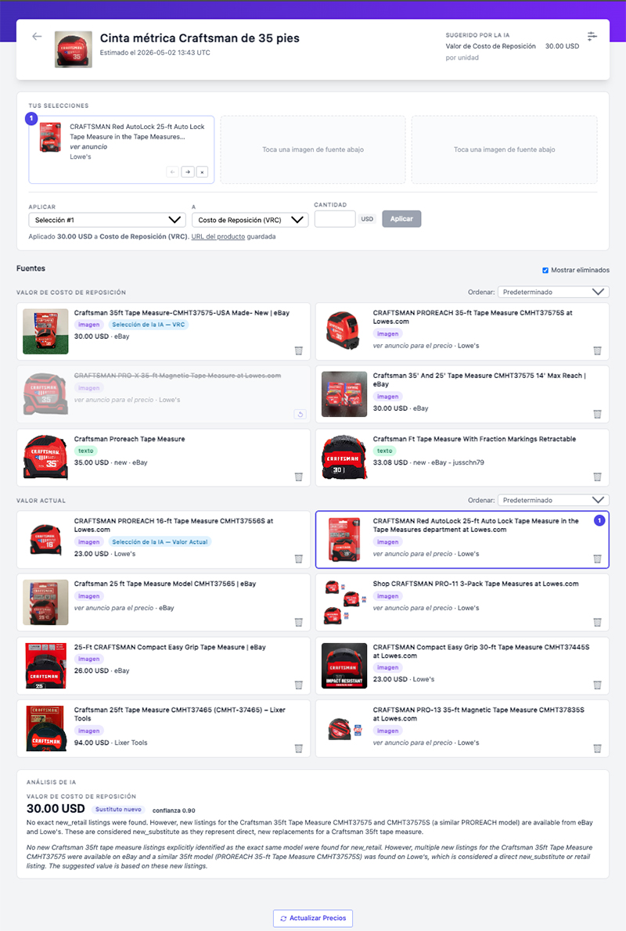Open the Selección #1 dropdown
Image resolution: width=626 pixels, height=931 pixels.
[x=107, y=220]
